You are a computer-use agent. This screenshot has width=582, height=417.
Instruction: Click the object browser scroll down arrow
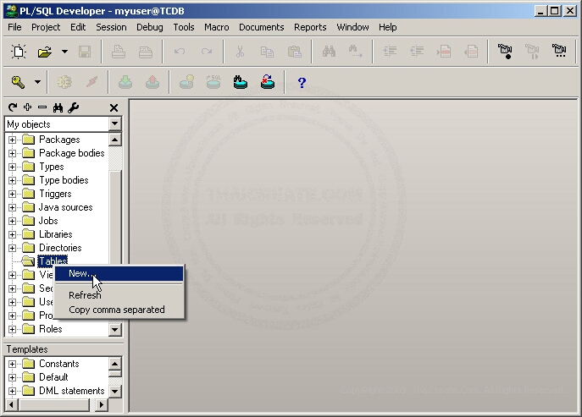[x=115, y=330]
